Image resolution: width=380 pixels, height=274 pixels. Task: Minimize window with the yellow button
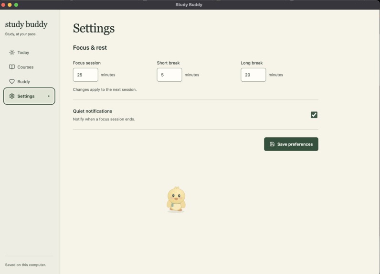tap(10, 5)
